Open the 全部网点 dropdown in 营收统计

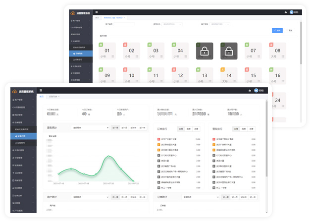[x=90, y=127]
